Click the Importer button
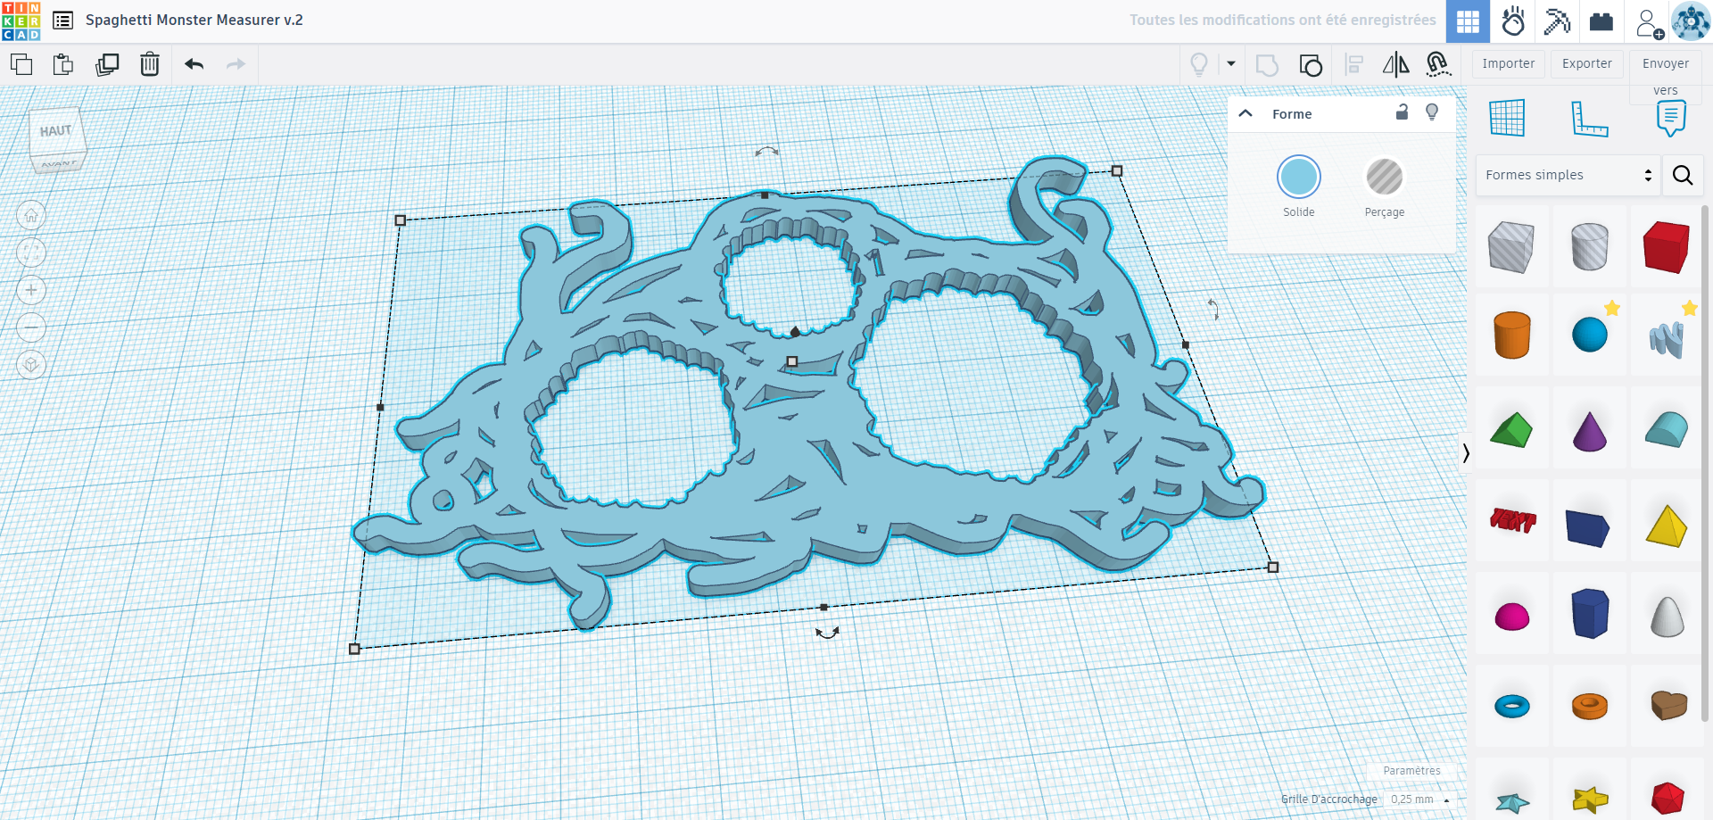This screenshot has height=820, width=1713. click(1509, 63)
